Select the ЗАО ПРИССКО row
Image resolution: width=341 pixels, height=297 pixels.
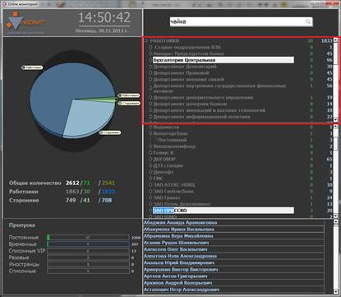(x=223, y=211)
